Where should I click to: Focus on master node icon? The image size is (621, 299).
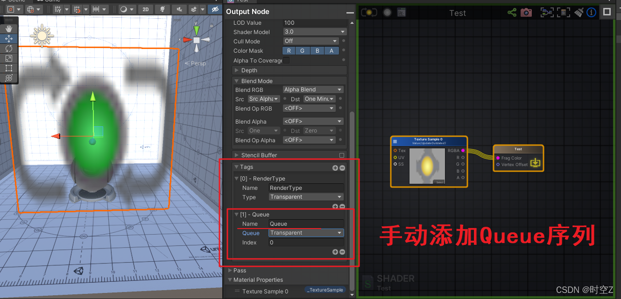pos(563,13)
